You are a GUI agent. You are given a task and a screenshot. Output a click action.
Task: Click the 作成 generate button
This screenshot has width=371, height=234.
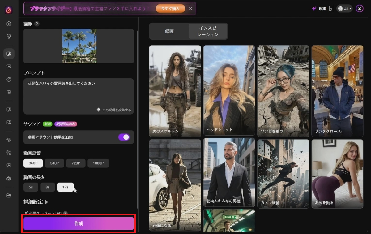pyautogui.click(x=79, y=223)
